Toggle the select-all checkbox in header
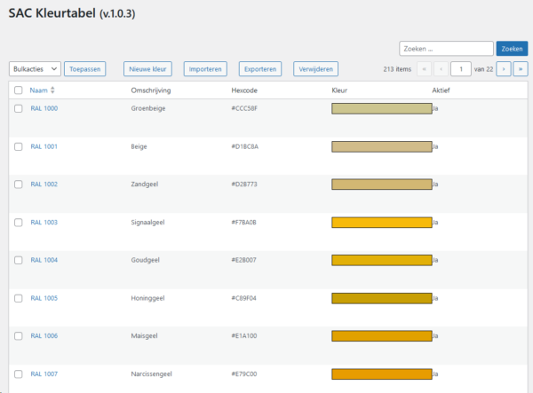 click(19, 90)
